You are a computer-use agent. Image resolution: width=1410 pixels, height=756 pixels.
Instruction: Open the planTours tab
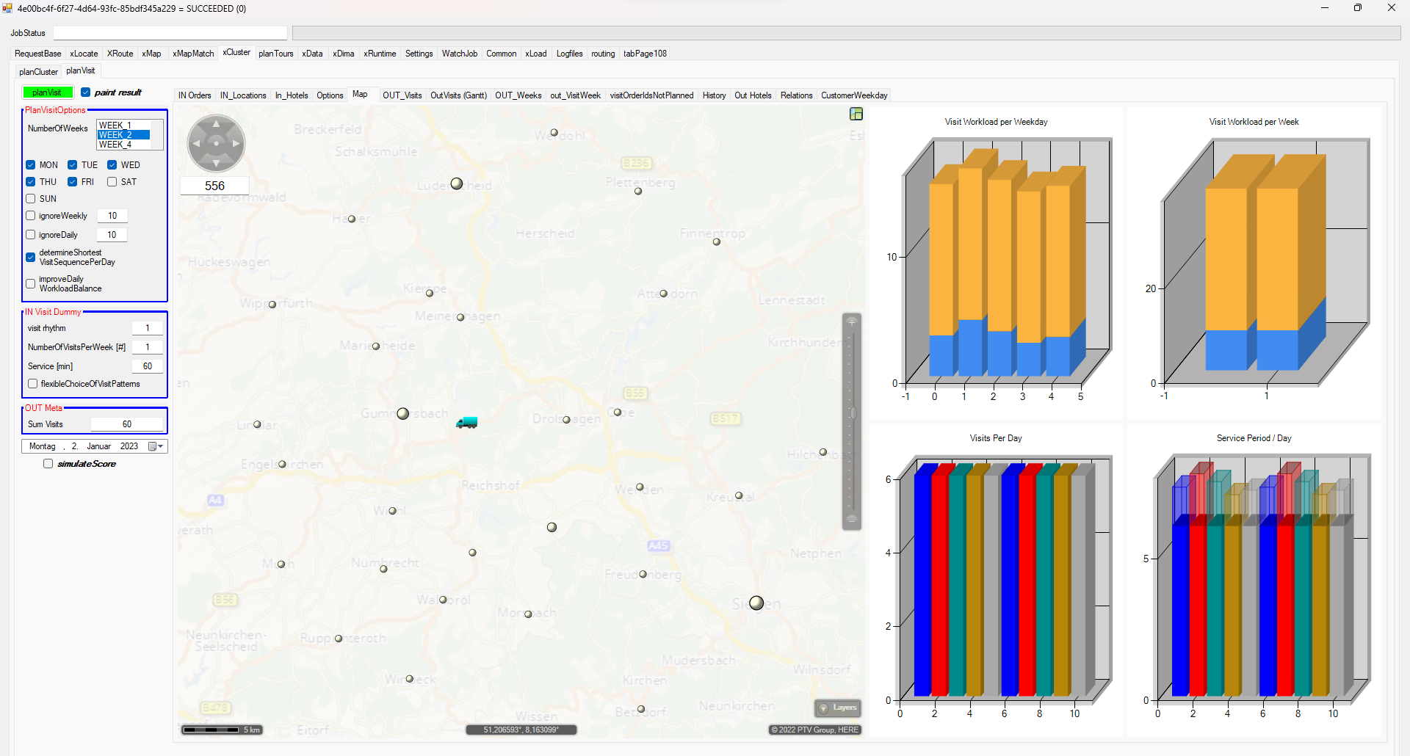tap(275, 54)
